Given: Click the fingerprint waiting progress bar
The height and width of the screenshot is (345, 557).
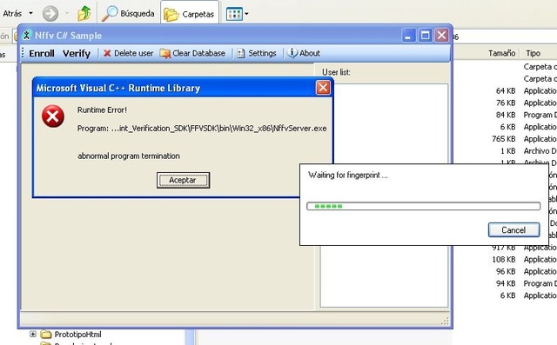Looking at the screenshot, I should 424,206.
